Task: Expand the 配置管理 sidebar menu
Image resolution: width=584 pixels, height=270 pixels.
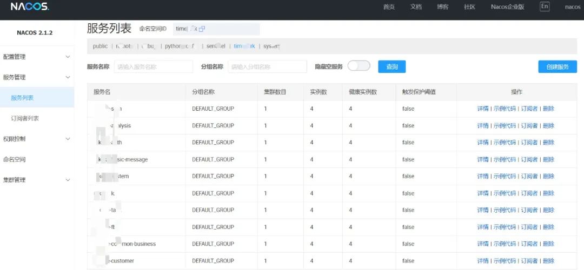Action: pyautogui.click(x=37, y=57)
